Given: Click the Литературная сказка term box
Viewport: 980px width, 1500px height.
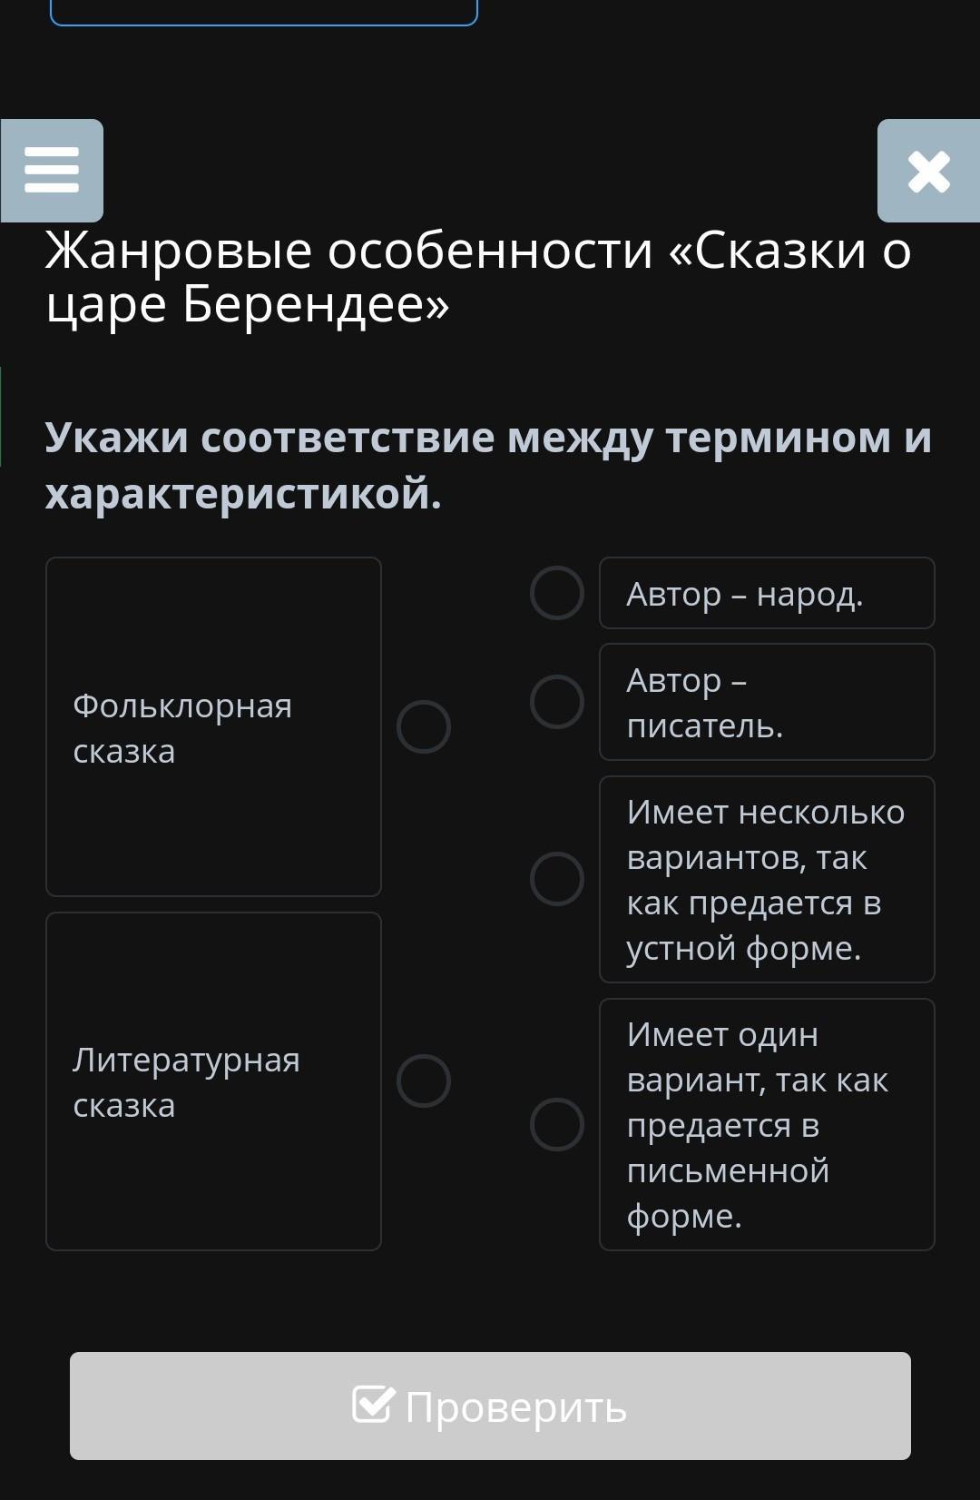Looking at the screenshot, I should pos(213,1081).
